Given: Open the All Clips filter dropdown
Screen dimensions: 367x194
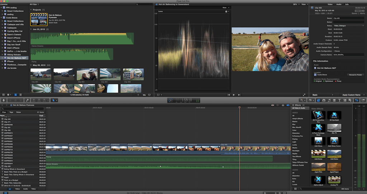Looking at the screenshot, I should pos(34,4).
